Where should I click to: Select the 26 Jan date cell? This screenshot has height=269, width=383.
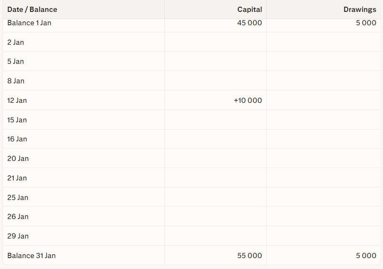[x=18, y=217]
